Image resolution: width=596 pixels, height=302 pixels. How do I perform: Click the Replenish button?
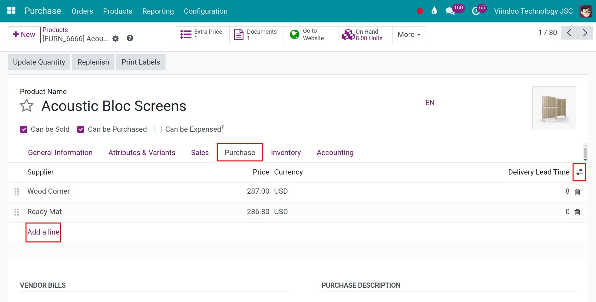93,62
